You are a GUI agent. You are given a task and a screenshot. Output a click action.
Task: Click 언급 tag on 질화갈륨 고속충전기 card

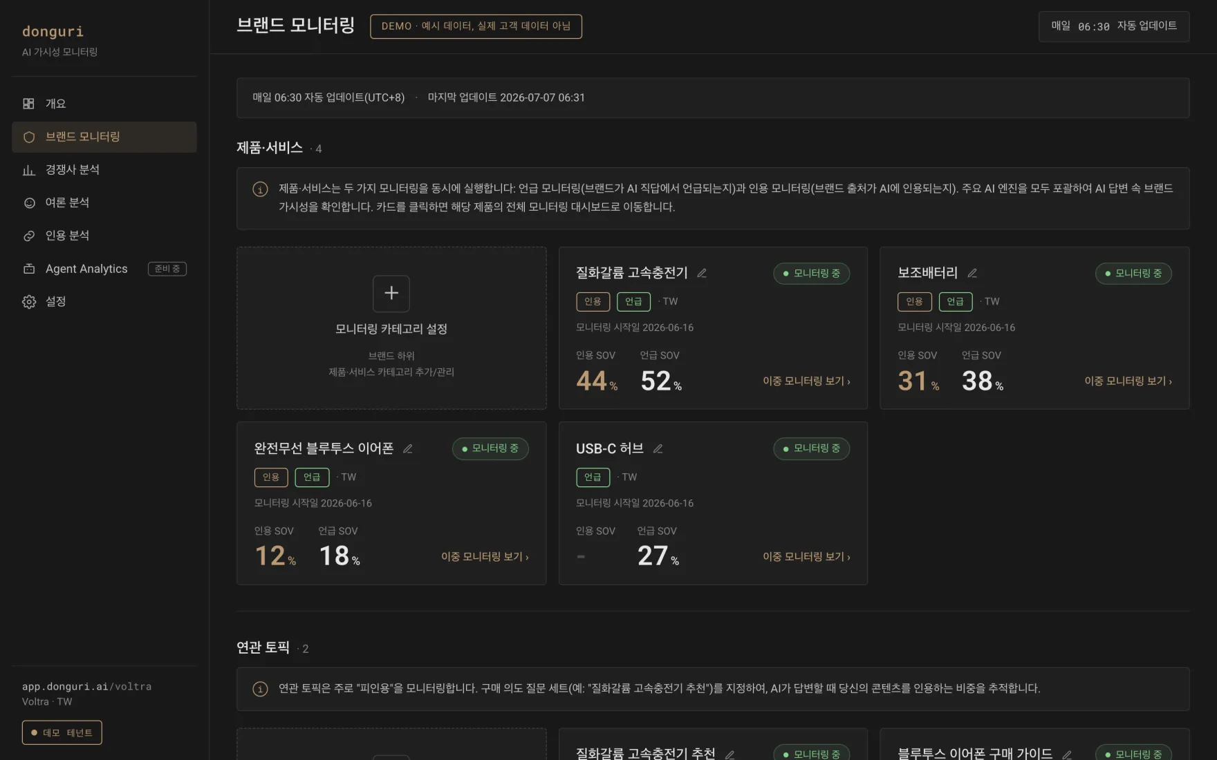(x=633, y=302)
